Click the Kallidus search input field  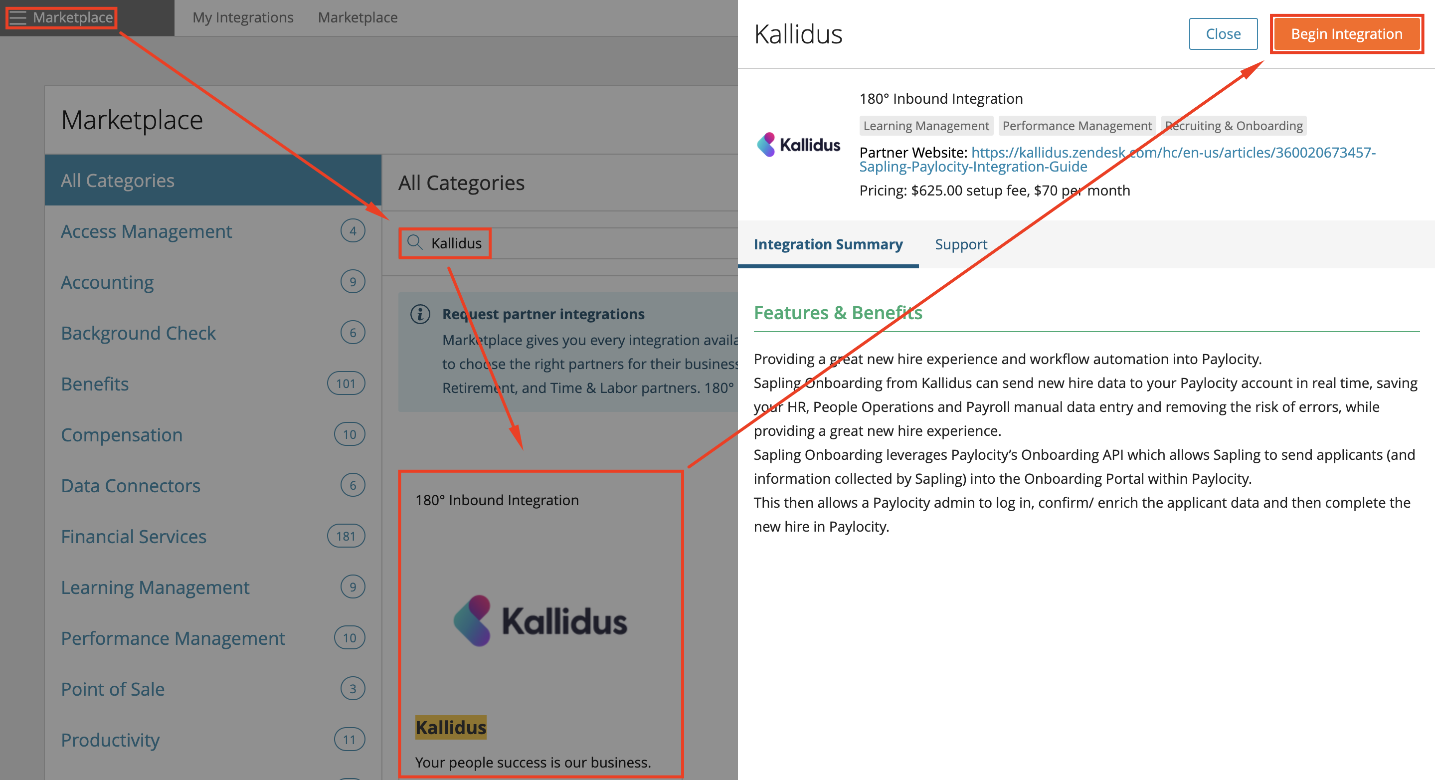pyautogui.click(x=456, y=243)
